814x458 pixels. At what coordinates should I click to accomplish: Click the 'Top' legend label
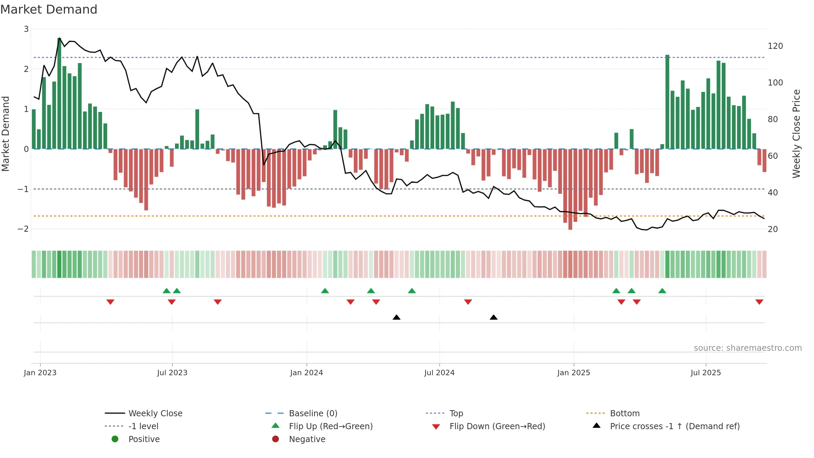[456, 413]
